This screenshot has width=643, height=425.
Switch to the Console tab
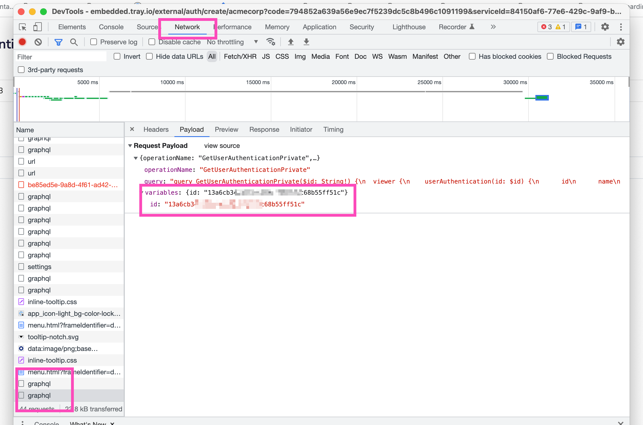[111, 27]
